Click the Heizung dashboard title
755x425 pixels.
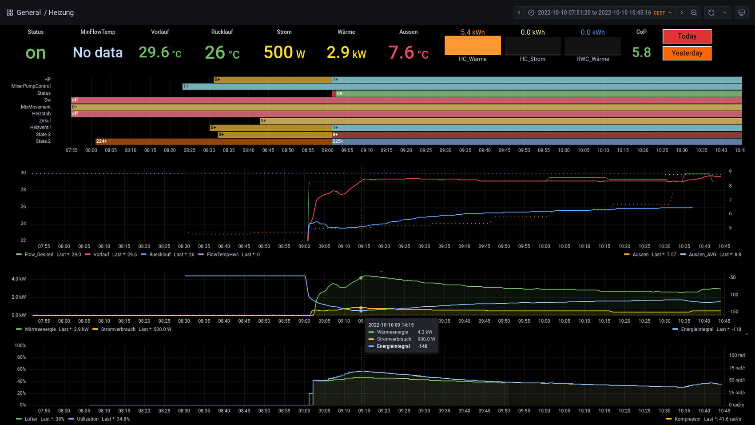click(61, 12)
